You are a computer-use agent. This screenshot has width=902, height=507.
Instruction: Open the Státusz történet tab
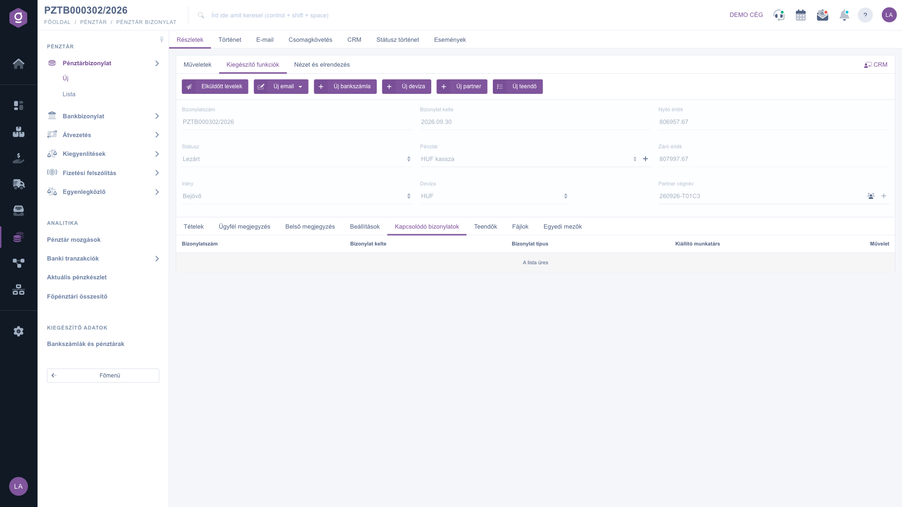pyautogui.click(x=397, y=40)
